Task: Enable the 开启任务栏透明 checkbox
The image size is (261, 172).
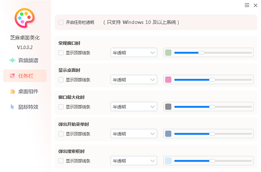Action: click(61, 22)
